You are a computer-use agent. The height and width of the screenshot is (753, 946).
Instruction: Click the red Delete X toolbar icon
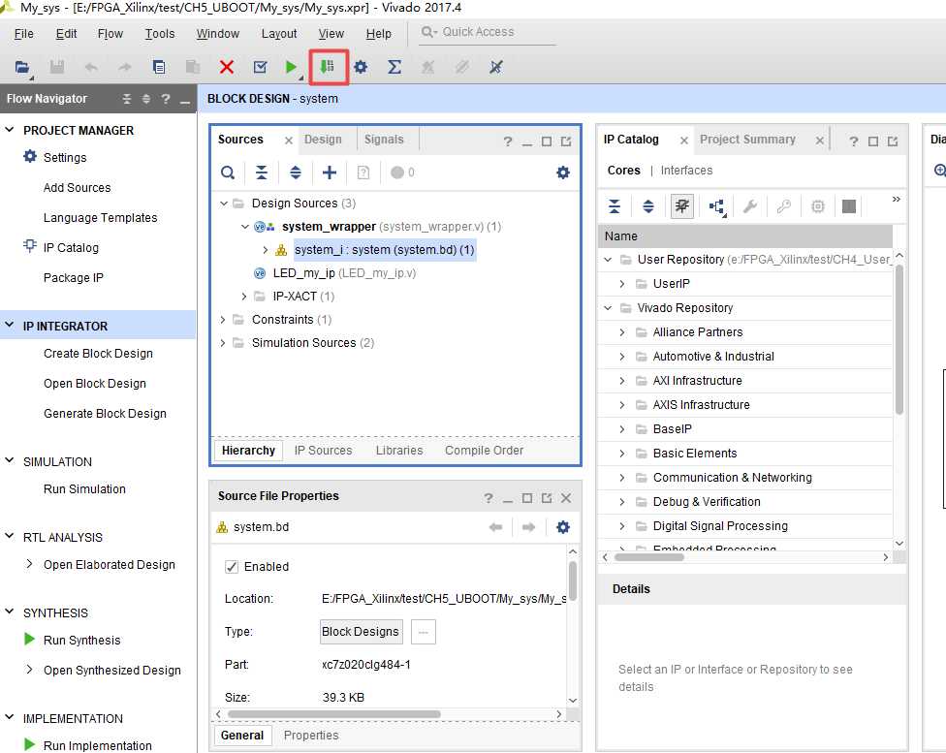point(227,67)
